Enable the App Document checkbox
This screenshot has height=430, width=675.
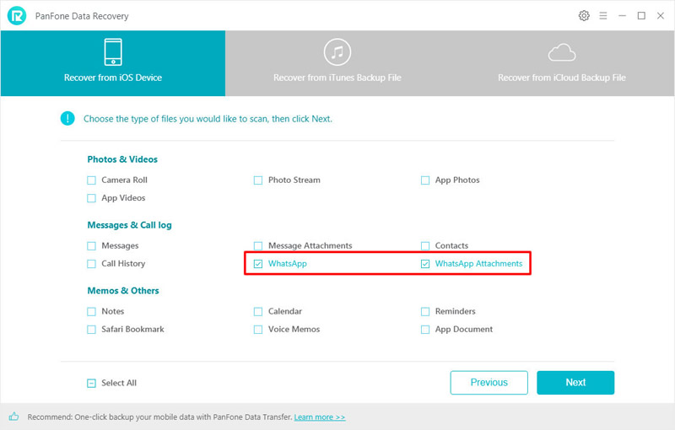(x=425, y=330)
